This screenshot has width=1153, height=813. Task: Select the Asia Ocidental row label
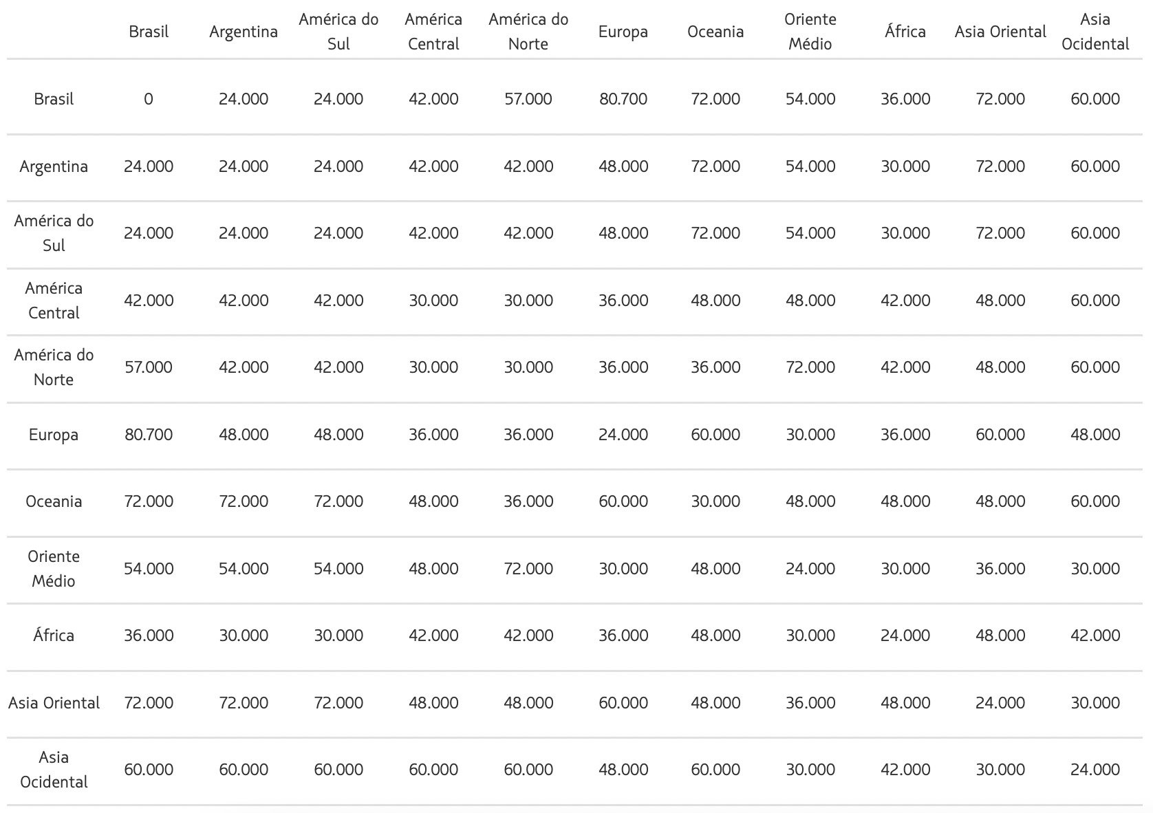pyautogui.click(x=54, y=770)
